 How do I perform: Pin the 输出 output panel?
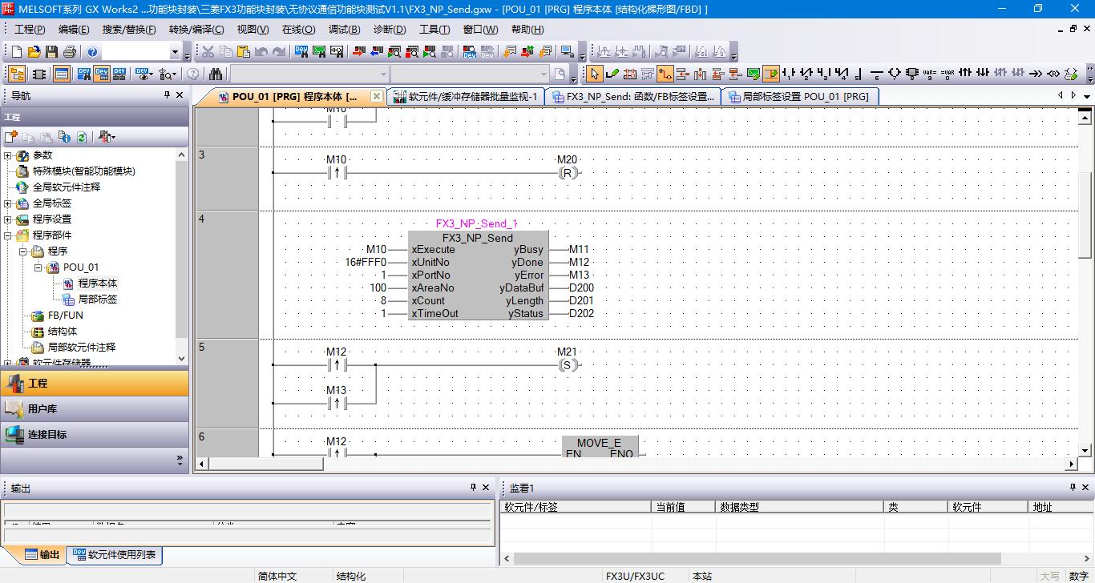point(473,488)
